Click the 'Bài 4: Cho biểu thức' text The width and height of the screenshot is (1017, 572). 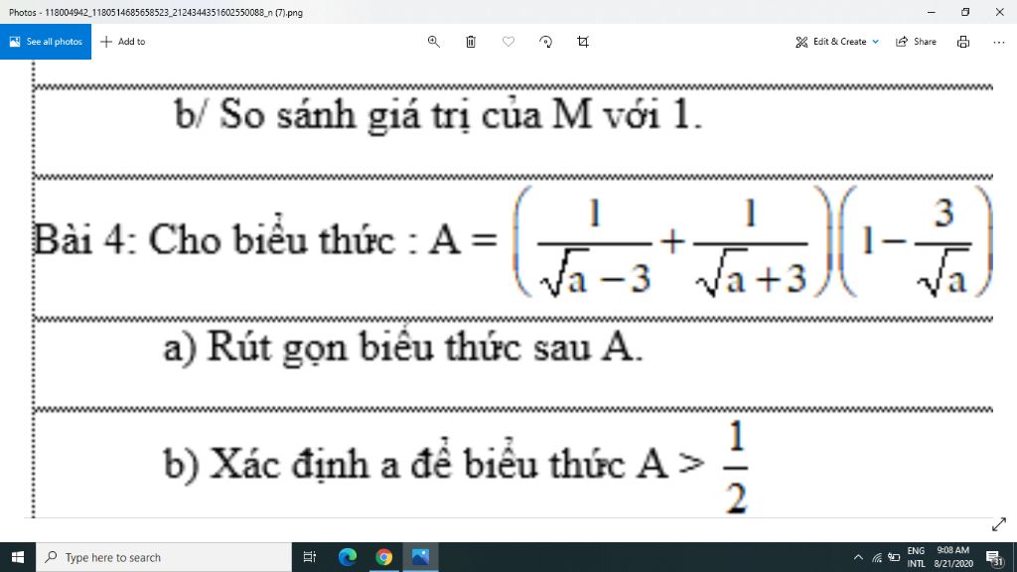[214, 238]
